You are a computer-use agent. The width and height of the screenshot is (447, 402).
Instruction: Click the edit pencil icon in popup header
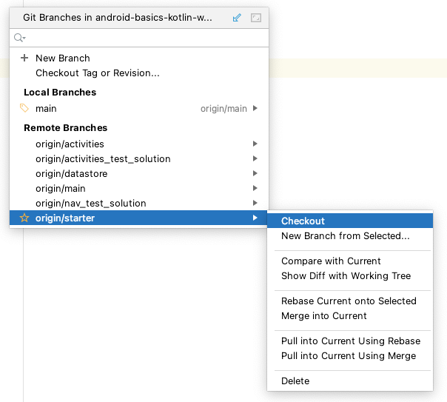coord(237,17)
